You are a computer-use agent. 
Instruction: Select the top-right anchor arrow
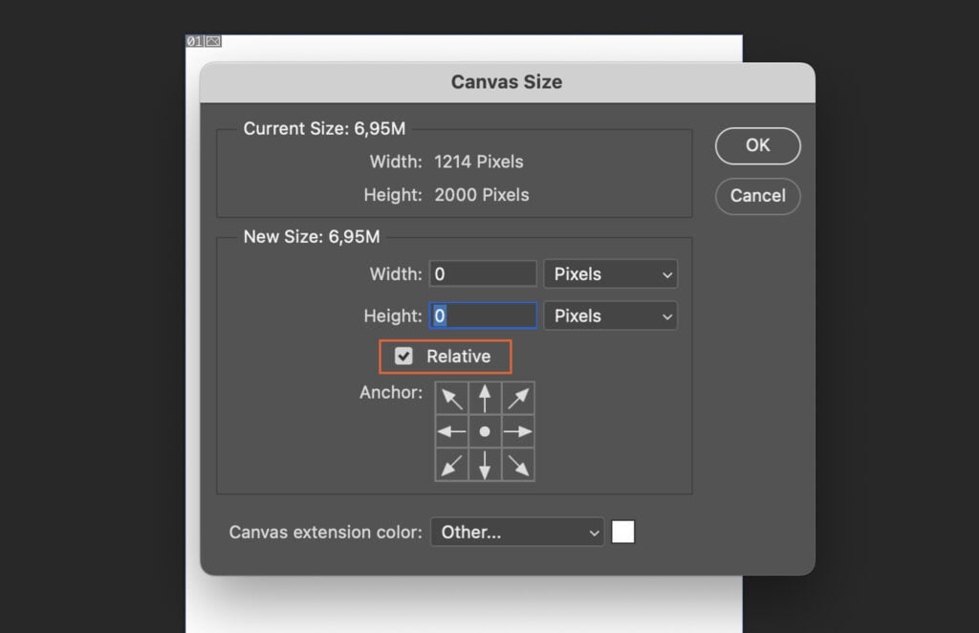(x=518, y=397)
